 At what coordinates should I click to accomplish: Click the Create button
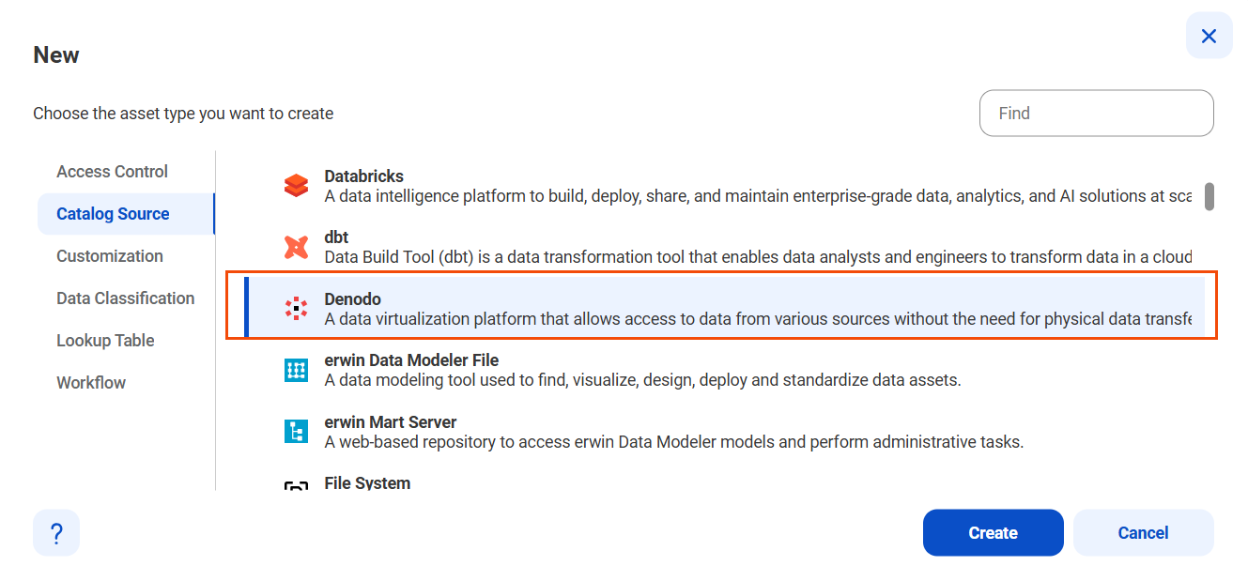993,533
